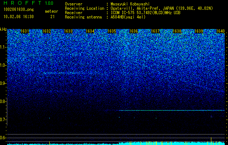Select the 1631 time marker
The width and height of the screenshot is (228, 145).
coord(25,31)
